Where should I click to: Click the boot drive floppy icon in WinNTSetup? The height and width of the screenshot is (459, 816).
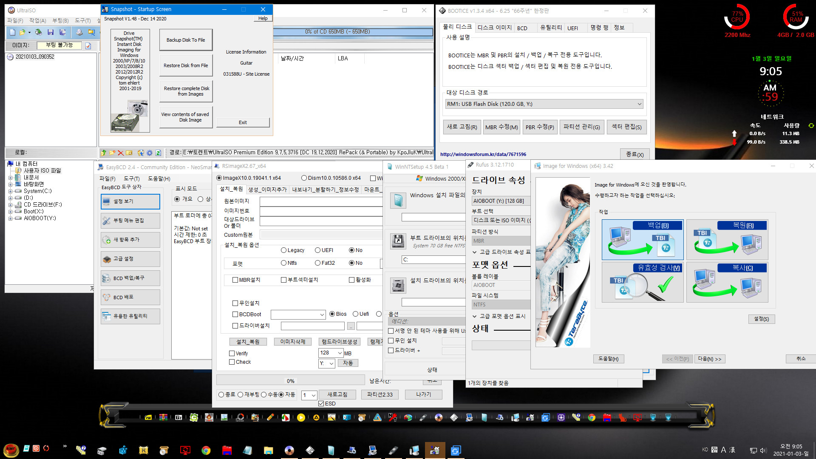(x=398, y=241)
